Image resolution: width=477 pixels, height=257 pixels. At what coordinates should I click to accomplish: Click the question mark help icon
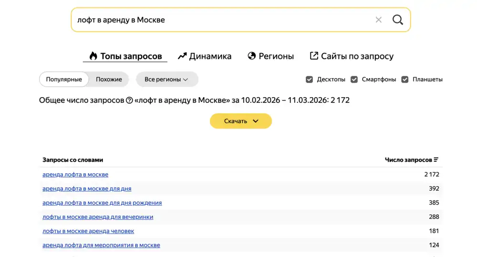(x=129, y=100)
